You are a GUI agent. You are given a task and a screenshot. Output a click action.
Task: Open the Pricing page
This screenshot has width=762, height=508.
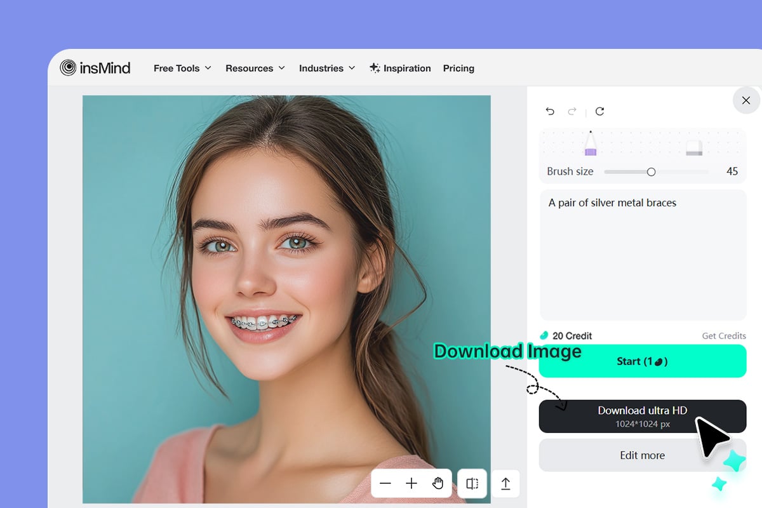tap(458, 68)
